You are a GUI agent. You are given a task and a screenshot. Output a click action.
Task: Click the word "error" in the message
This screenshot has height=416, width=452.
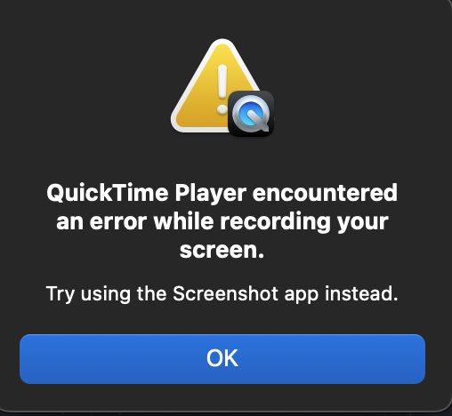(118, 223)
